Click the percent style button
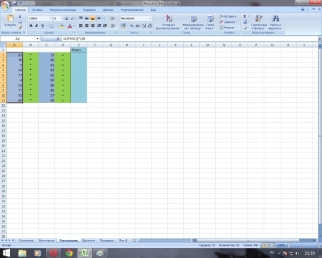The image size is (322, 258). tap(131, 26)
